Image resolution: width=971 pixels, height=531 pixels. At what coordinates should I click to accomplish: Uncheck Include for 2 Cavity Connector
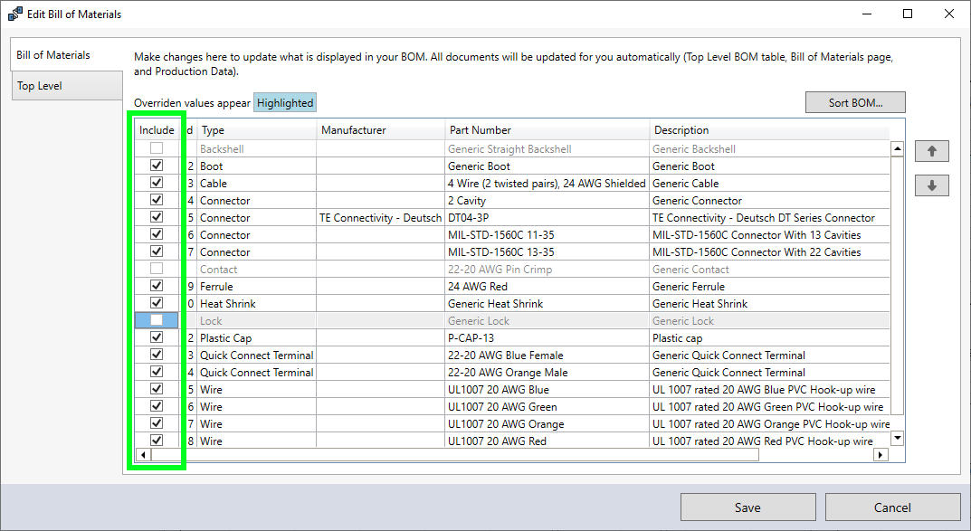click(x=157, y=200)
